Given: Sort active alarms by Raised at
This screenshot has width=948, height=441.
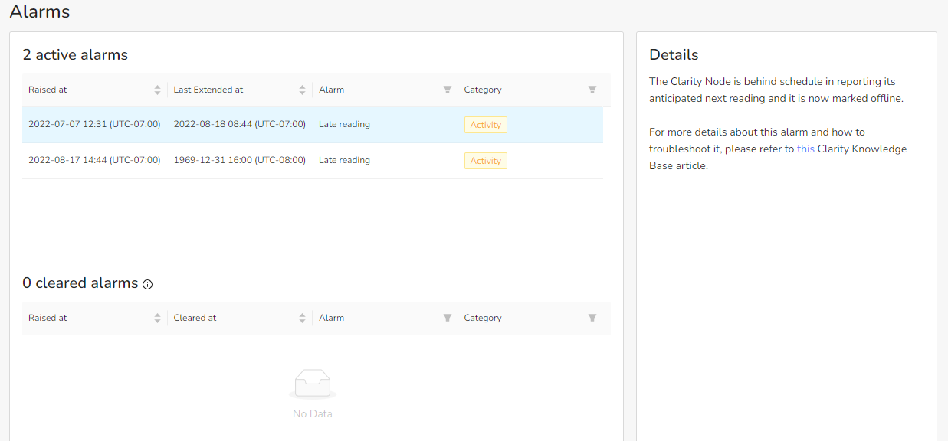Looking at the screenshot, I should tap(157, 90).
